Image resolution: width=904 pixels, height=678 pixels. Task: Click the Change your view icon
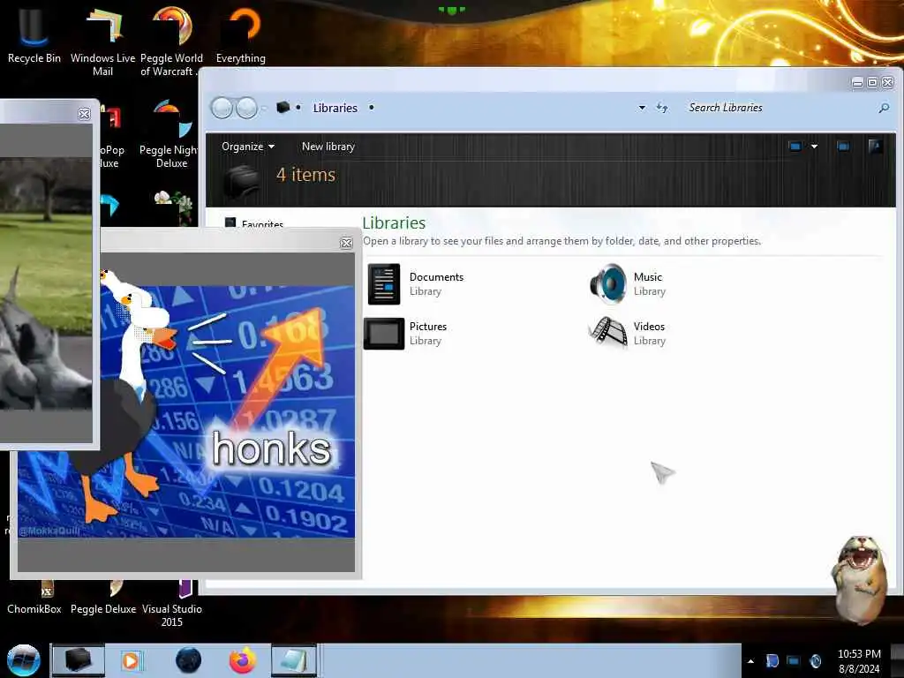(795, 147)
